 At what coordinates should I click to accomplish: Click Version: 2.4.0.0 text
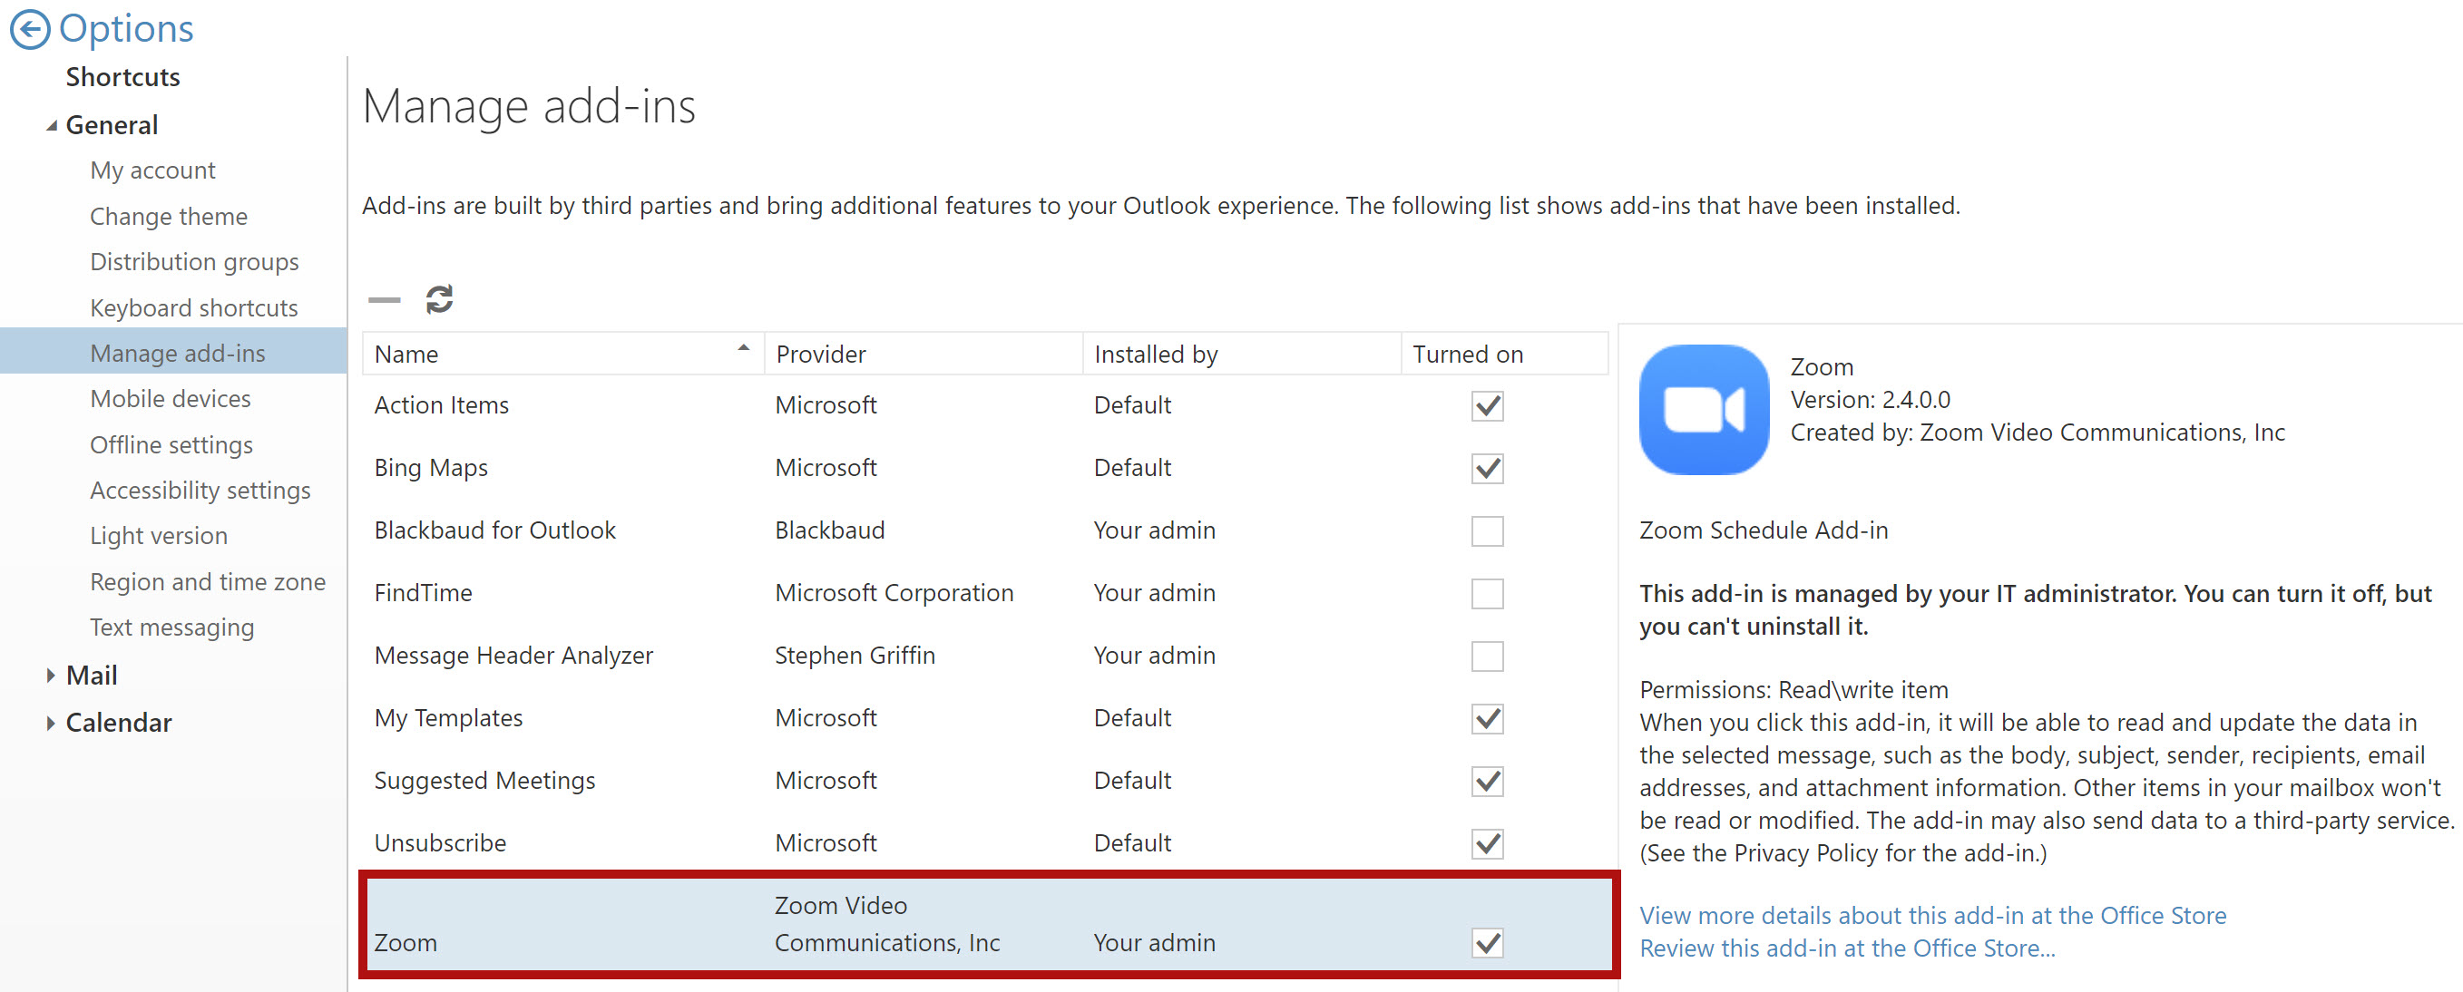1871,400
